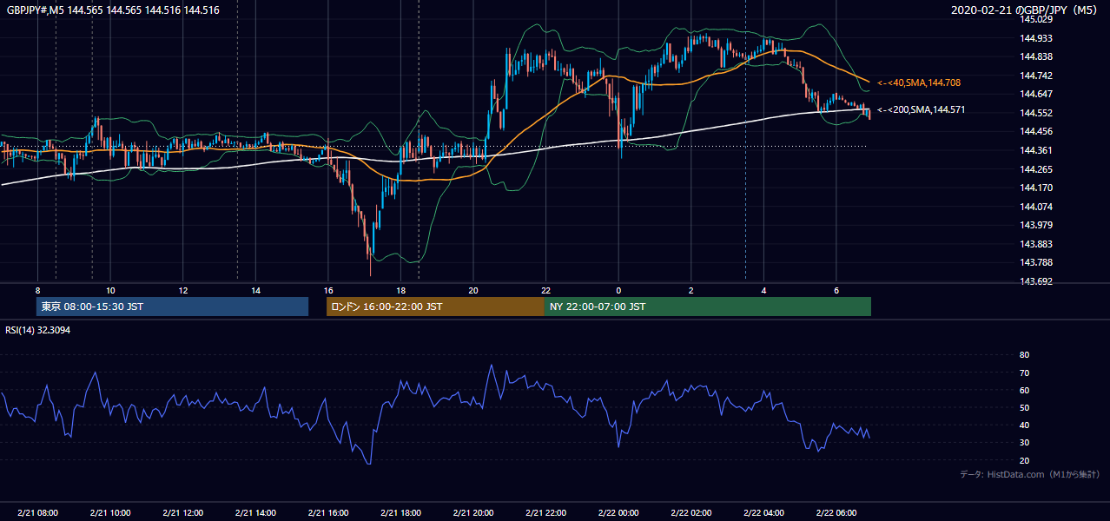Click hour label 10 under the price chart

pyautogui.click(x=110, y=290)
